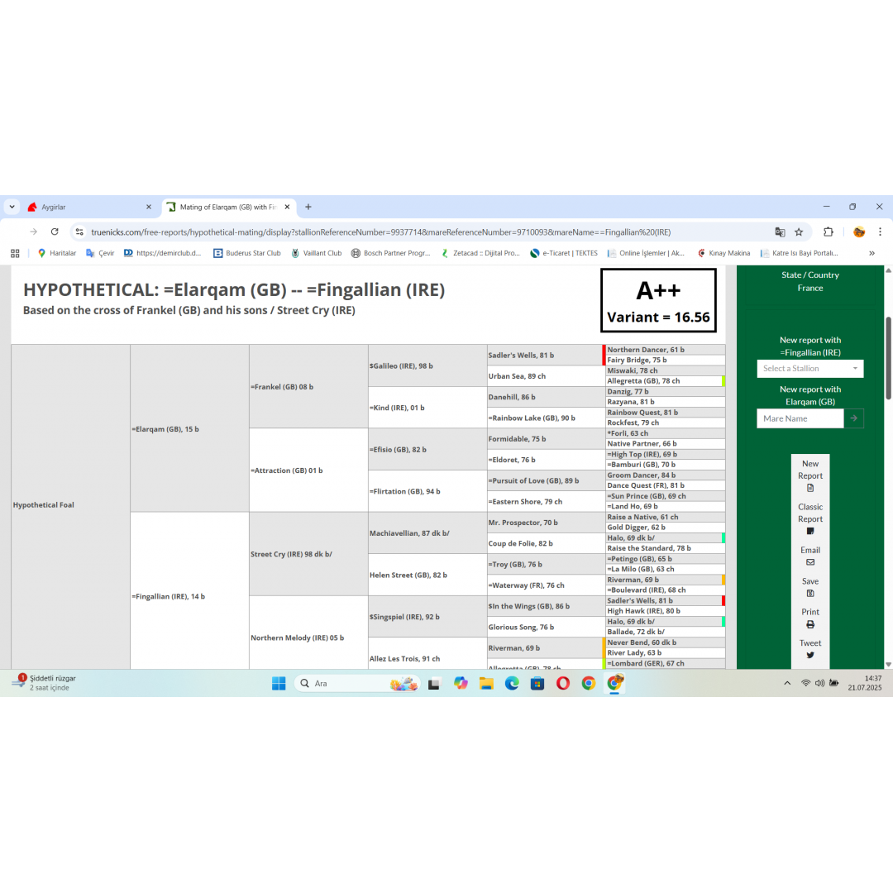Screen dimensions: 893x893
Task: Submit mare name with arrow button
Action: coord(853,418)
